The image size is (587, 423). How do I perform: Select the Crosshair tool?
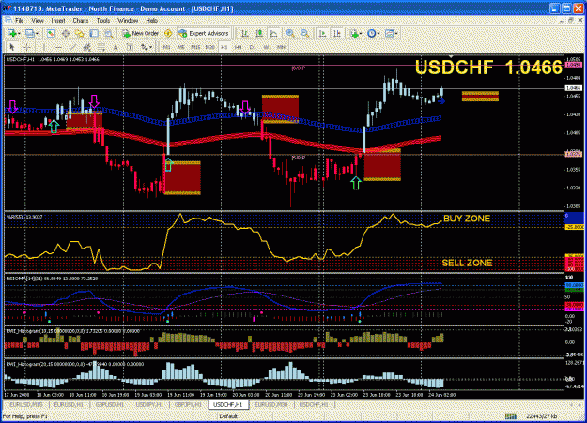[26, 47]
